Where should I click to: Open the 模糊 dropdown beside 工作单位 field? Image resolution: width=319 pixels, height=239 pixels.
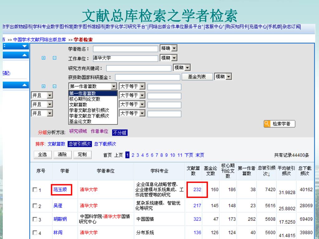point(174,58)
